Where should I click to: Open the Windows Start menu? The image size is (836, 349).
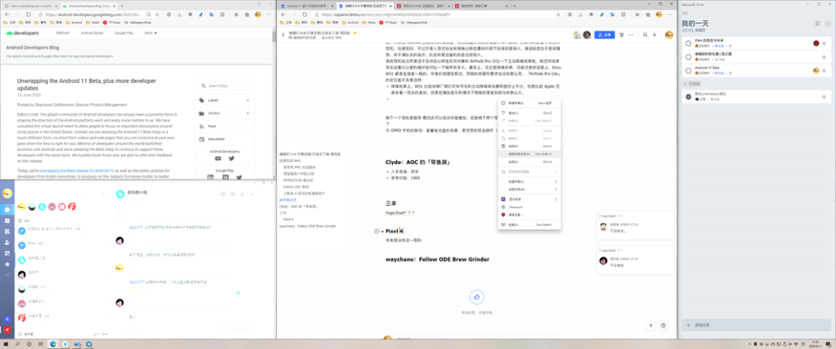click(5, 344)
